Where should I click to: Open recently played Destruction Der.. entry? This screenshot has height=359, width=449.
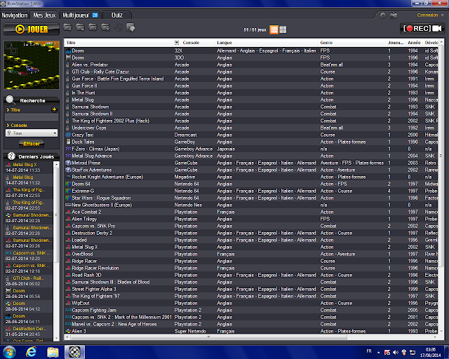pos(29,331)
